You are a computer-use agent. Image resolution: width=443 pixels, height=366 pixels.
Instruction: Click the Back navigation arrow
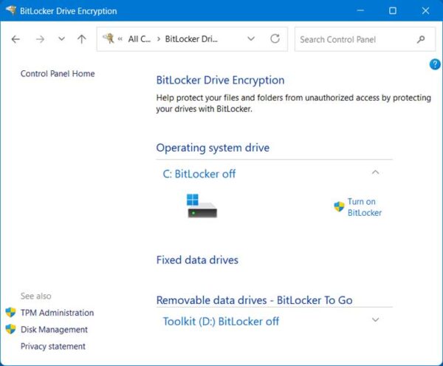pos(16,39)
